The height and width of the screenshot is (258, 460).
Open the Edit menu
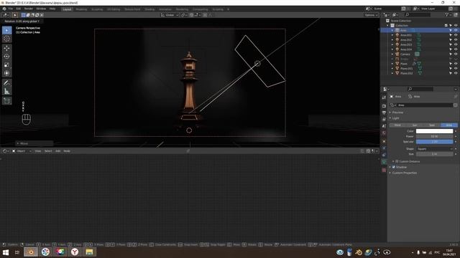click(x=19, y=9)
